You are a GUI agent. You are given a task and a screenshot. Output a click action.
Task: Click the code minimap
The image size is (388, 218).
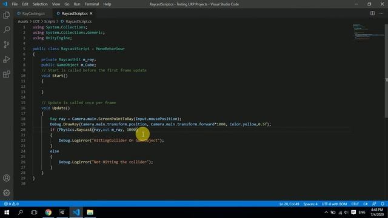368,32
